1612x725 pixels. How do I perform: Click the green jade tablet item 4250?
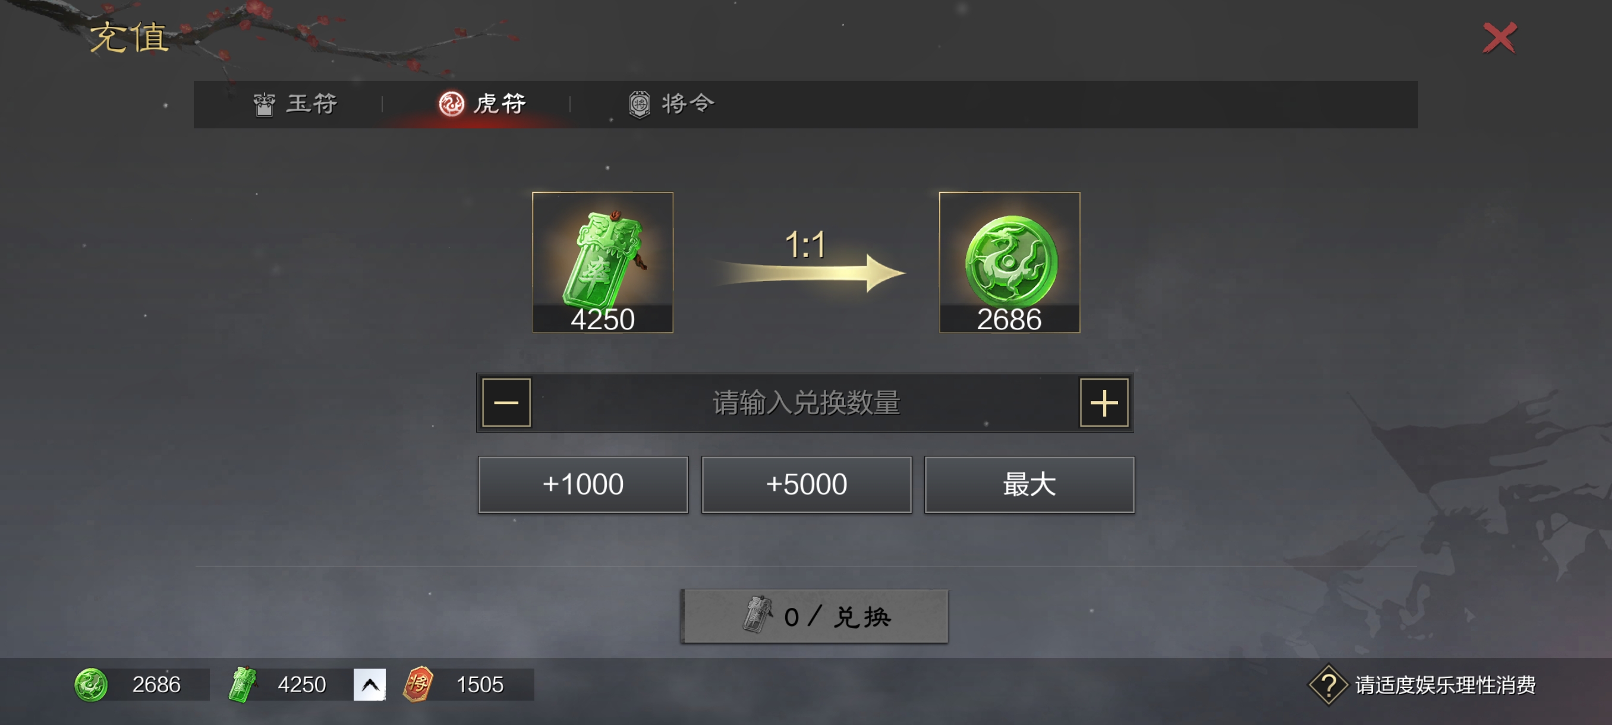point(603,262)
